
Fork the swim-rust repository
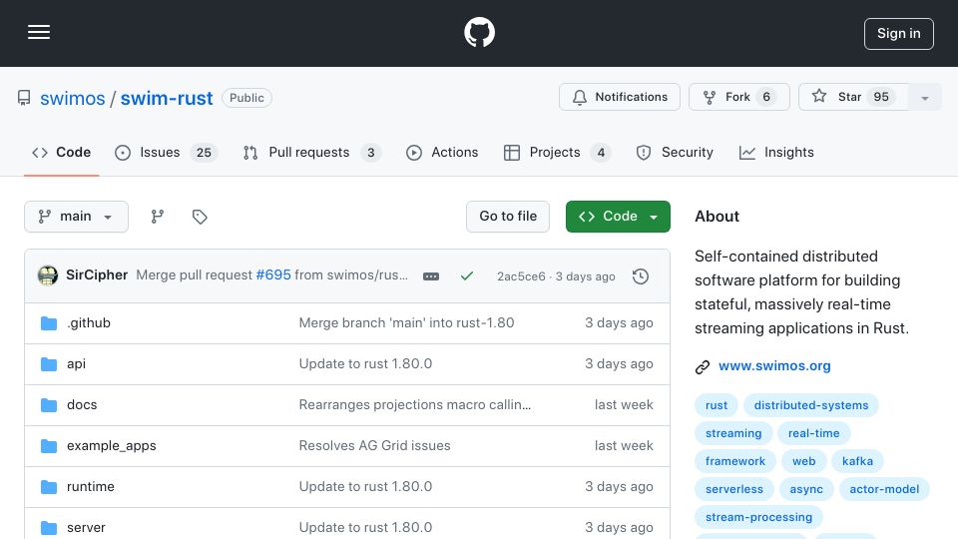tap(738, 97)
